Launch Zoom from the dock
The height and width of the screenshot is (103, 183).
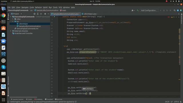3,41
